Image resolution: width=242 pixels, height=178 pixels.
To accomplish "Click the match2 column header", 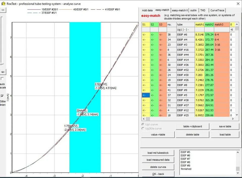I will tap(209, 24).
